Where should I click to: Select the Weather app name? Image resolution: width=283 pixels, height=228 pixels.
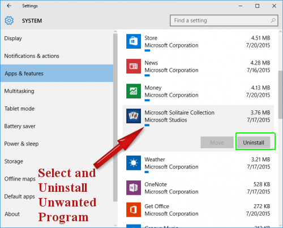155,160
